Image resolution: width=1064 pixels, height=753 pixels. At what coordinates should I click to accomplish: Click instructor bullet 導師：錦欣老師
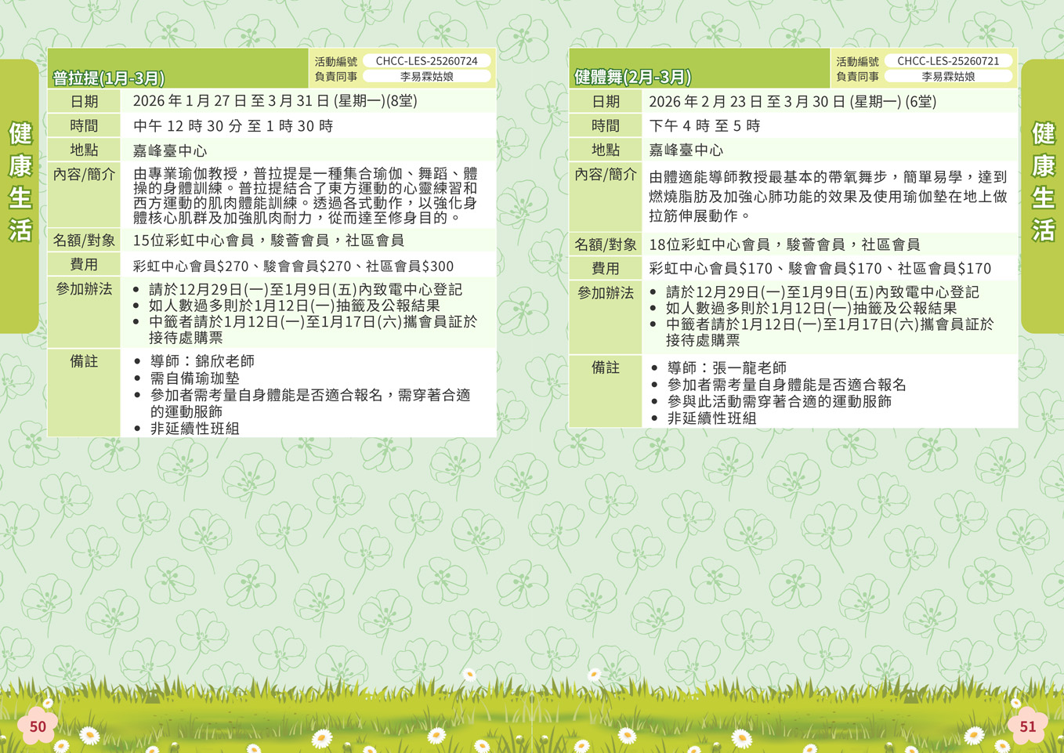point(201,361)
